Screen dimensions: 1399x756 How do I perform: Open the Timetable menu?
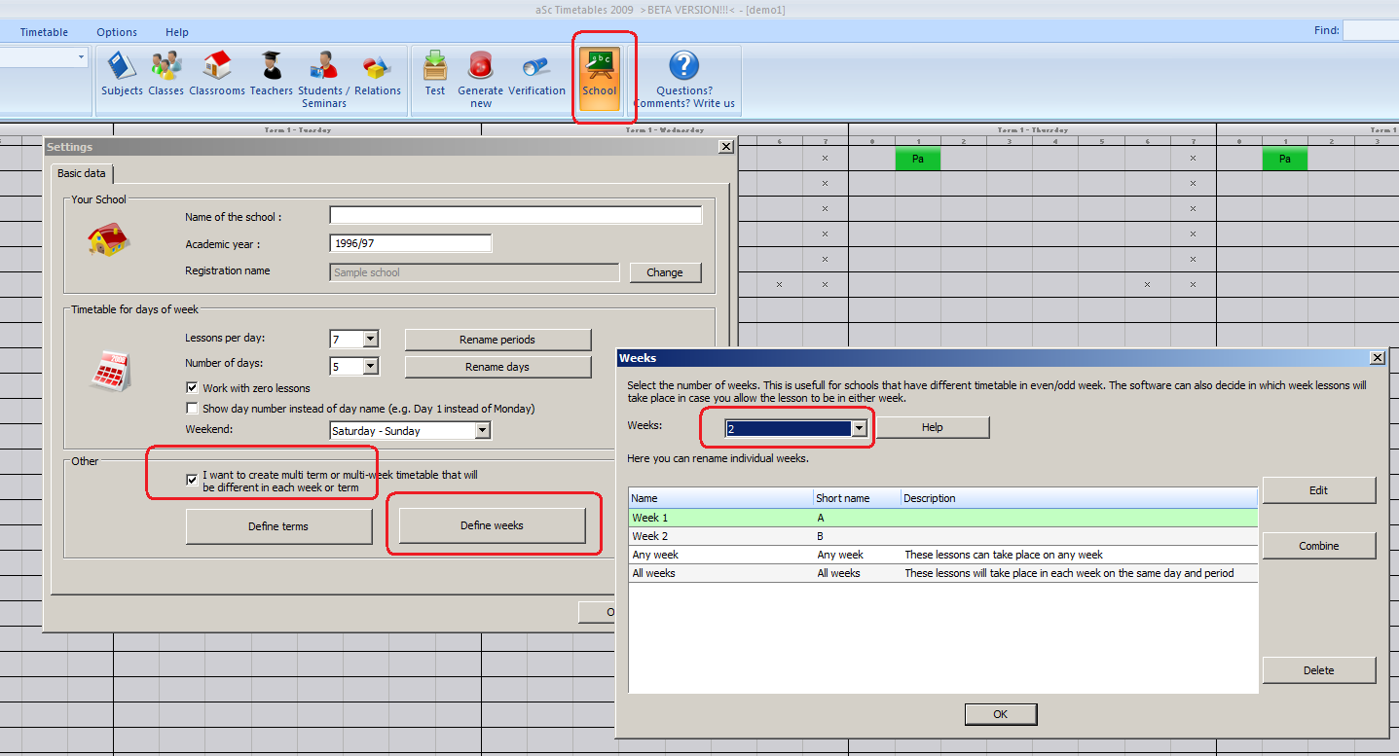pos(44,32)
